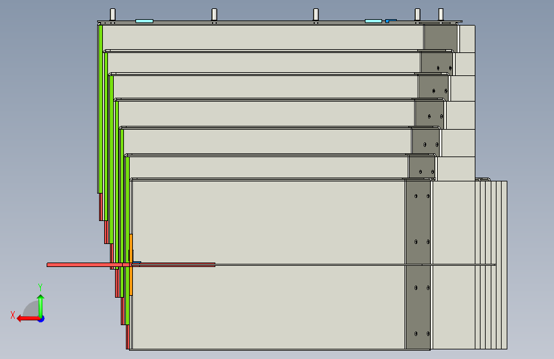Select the left cyan pad on the top plate
The height and width of the screenshot is (359, 554).
144,21
